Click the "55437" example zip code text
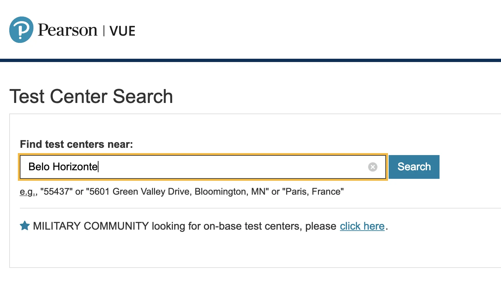This screenshot has width=501, height=291. tap(57, 192)
